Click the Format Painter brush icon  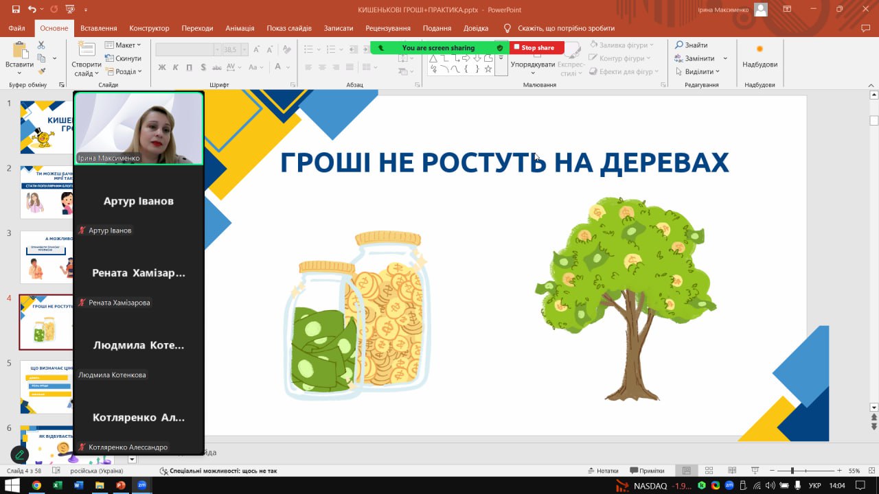(41, 71)
